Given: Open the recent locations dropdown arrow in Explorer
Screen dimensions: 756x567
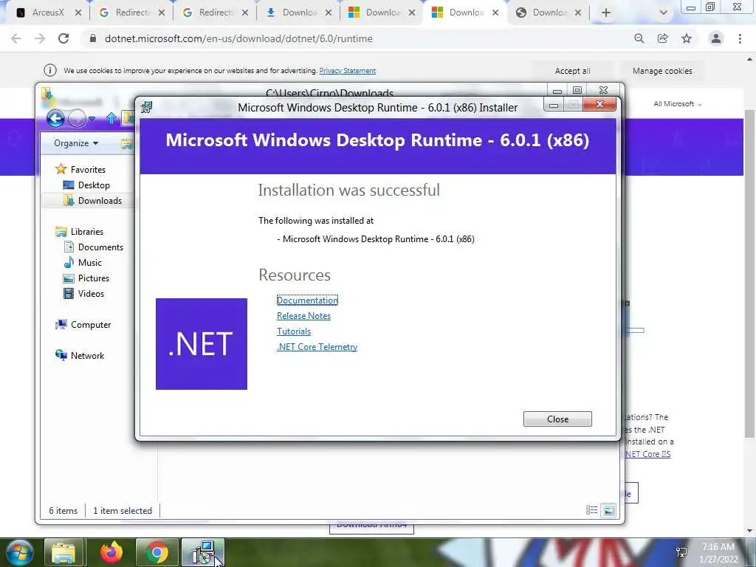Looking at the screenshot, I should click(92, 118).
